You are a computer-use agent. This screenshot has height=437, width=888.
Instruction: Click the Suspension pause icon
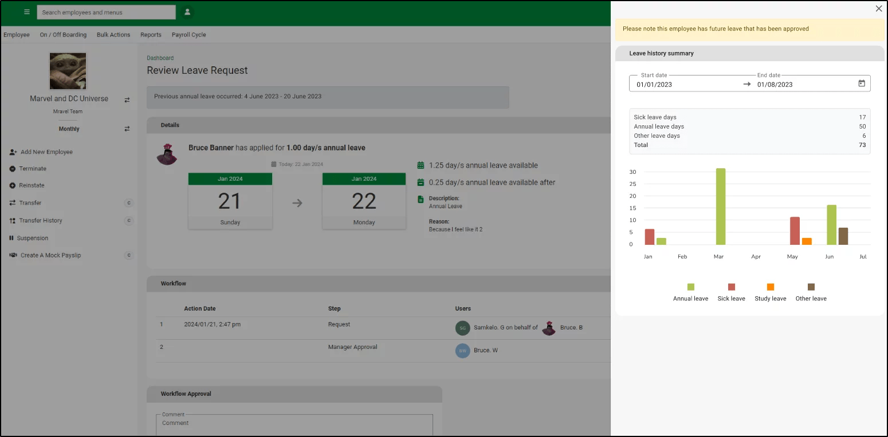click(x=11, y=238)
